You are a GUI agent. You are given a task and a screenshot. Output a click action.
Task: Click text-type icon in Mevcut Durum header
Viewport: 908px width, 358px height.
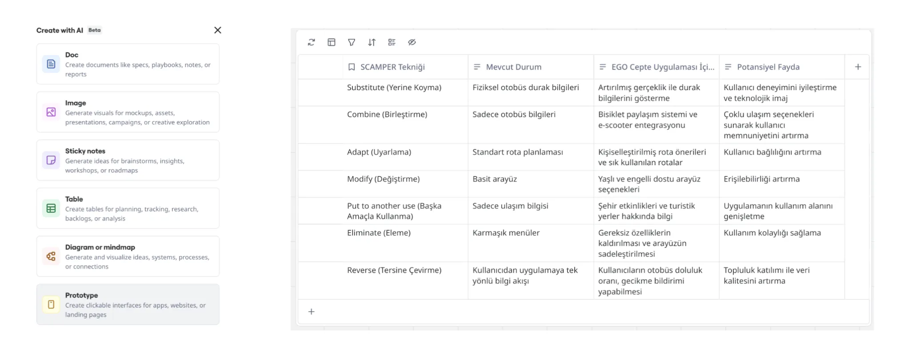477,67
